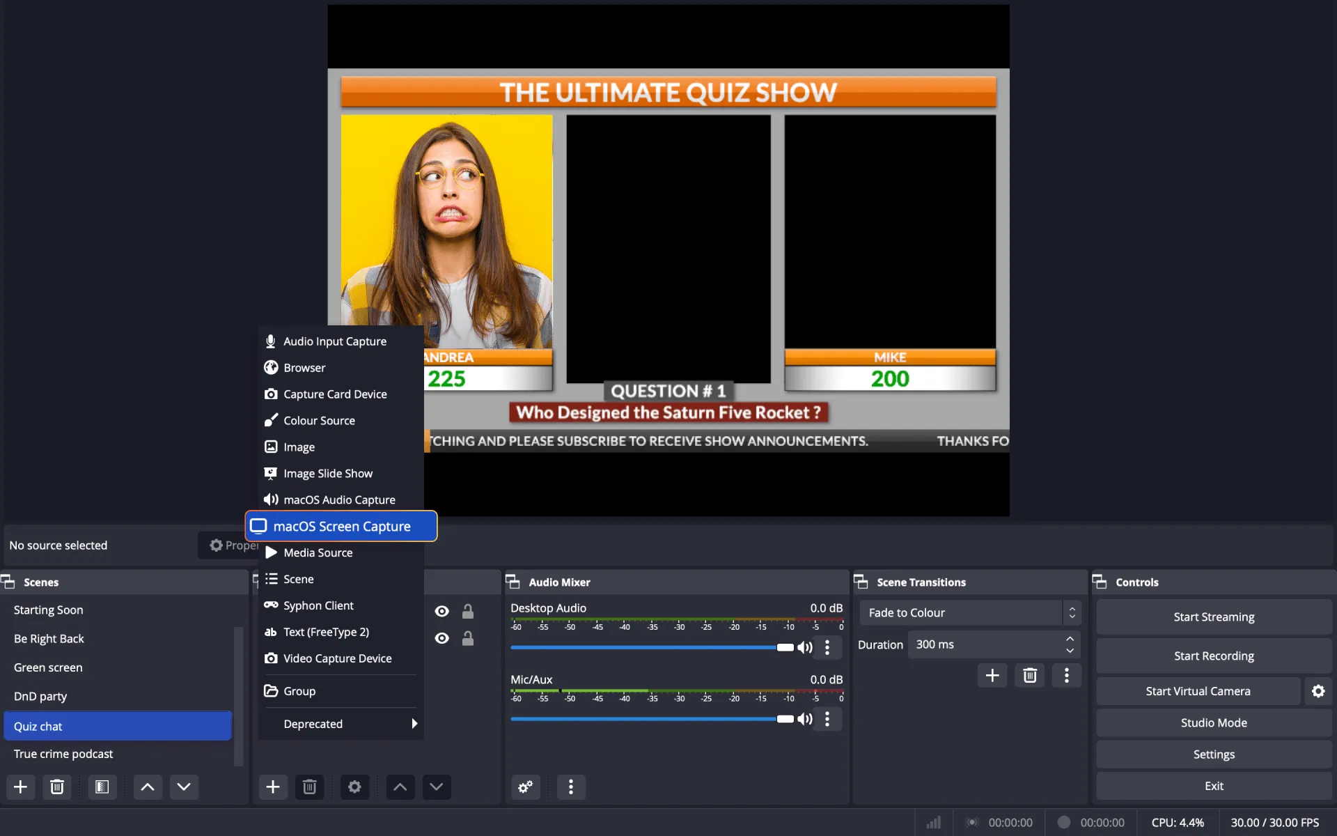The width and height of the screenshot is (1337, 836).
Task: Select macOS Audio Capture source
Action: (341, 500)
